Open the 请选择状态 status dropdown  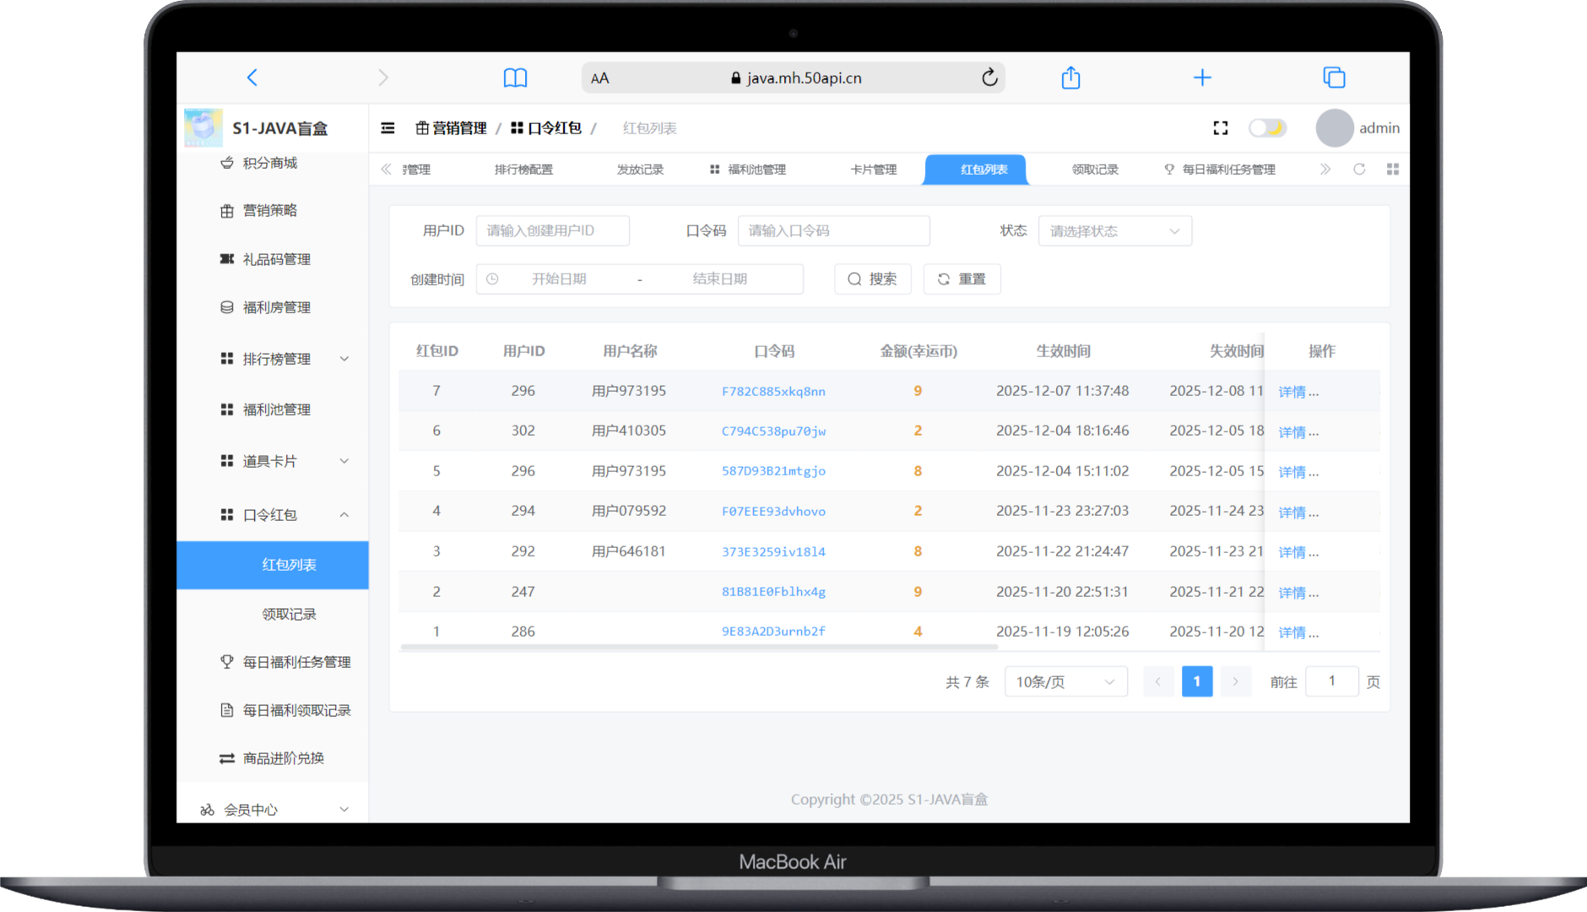click(x=1114, y=231)
